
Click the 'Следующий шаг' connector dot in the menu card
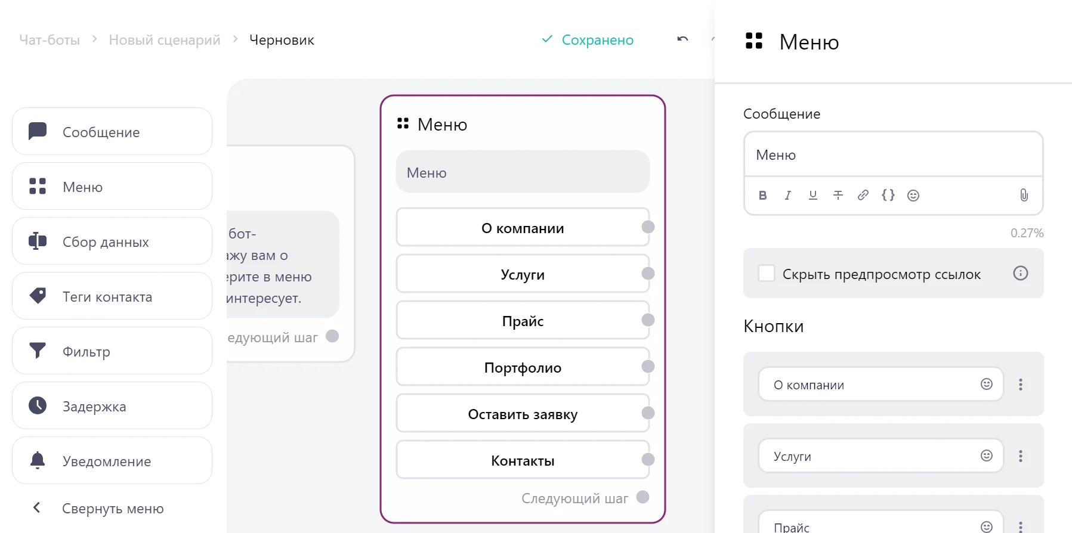[x=642, y=497]
